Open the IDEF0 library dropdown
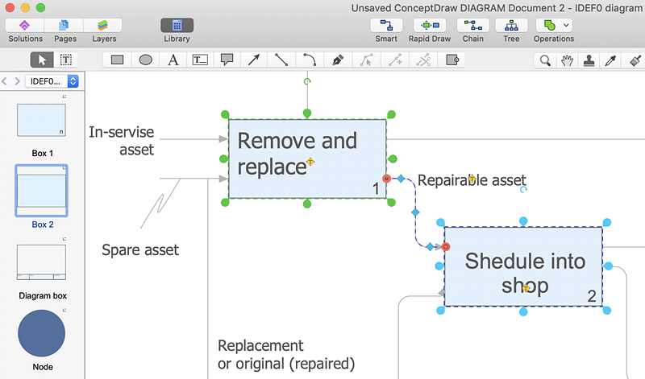The image size is (645, 379). pyautogui.click(x=52, y=81)
